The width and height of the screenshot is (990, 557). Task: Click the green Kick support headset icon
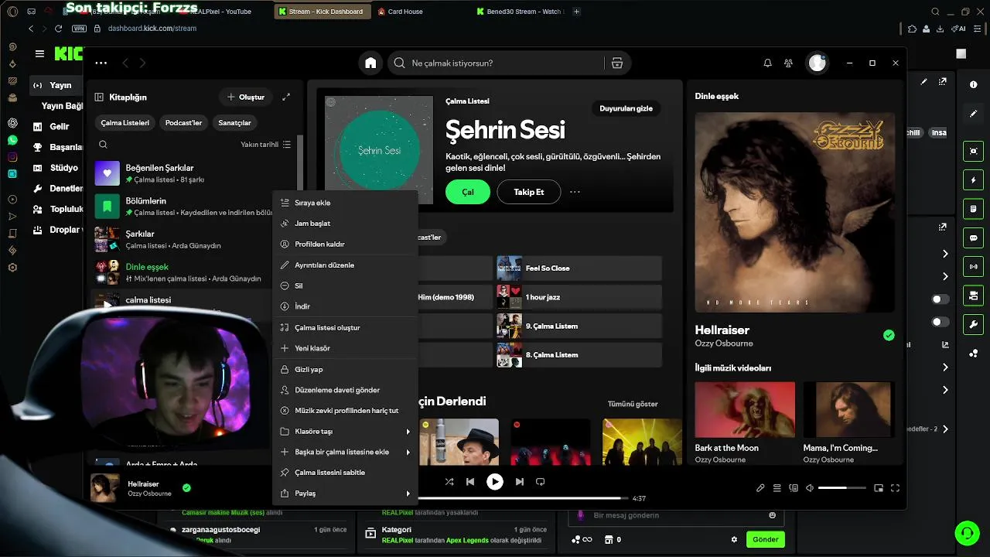click(x=966, y=532)
